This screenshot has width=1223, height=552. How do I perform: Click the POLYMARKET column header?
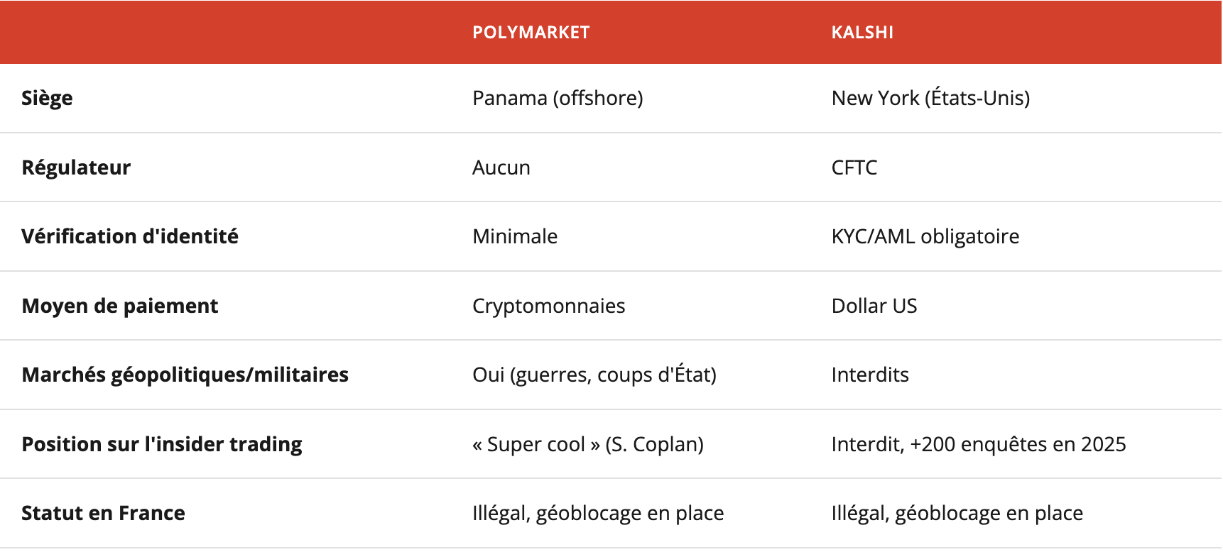pos(531,33)
